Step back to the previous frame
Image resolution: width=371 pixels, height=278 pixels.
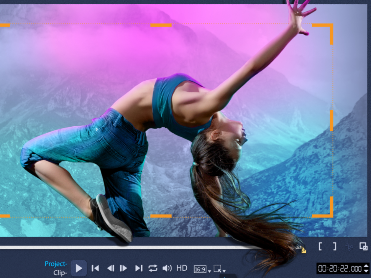pyautogui.click(x=111, y=268)
